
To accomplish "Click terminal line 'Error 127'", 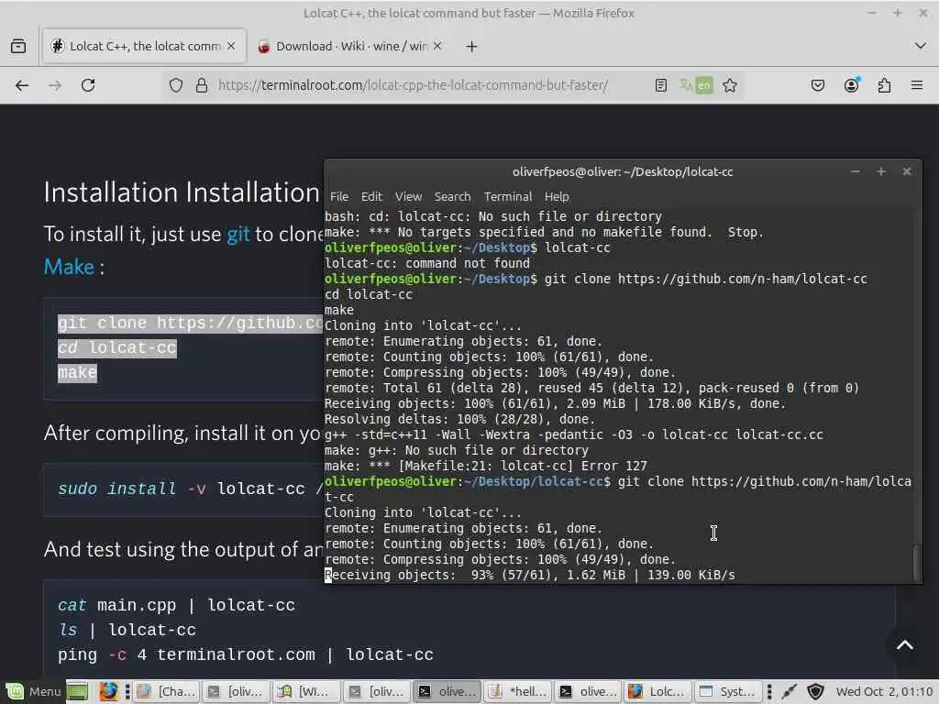I will point(486,466).
